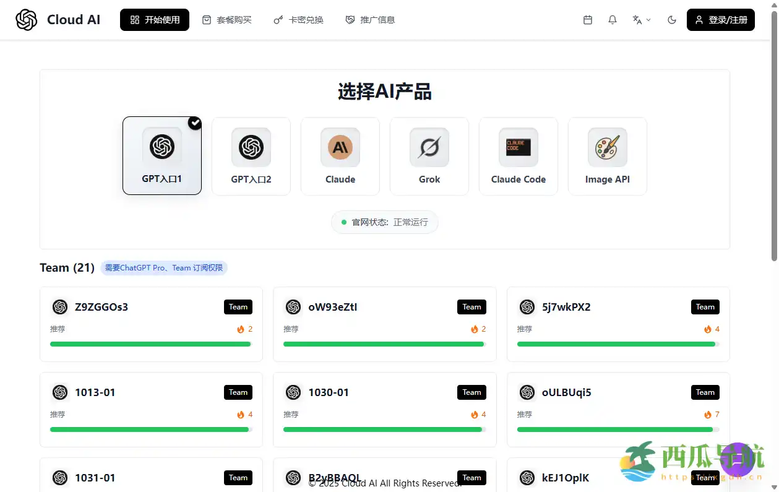Open the notification bell icon

(x=612, y=19)
